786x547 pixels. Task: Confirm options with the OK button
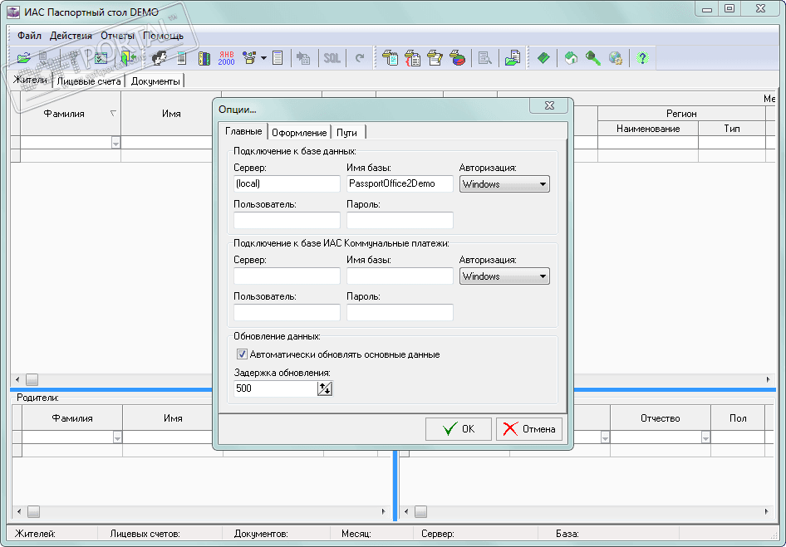pyautogui.click(x=458, y=429)
